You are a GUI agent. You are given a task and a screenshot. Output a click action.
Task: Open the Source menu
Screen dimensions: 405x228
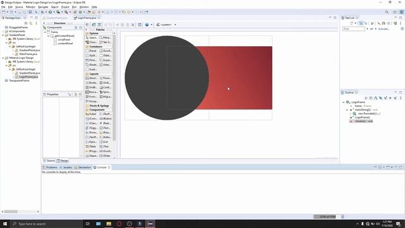coord(19,7)
